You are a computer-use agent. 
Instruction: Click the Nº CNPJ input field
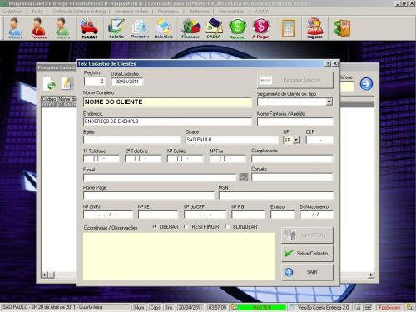pyautogui.click(x=108, y=215)
